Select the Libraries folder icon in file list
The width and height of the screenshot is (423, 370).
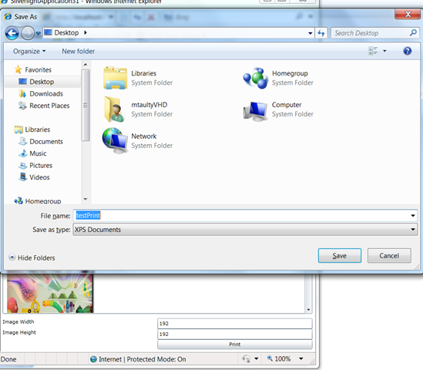coord(116,78)
